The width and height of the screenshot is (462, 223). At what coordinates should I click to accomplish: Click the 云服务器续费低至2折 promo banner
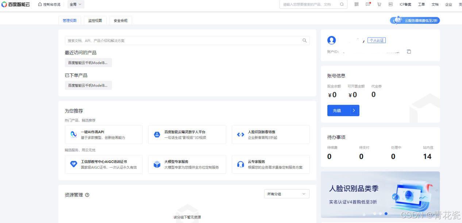(415, 20)
